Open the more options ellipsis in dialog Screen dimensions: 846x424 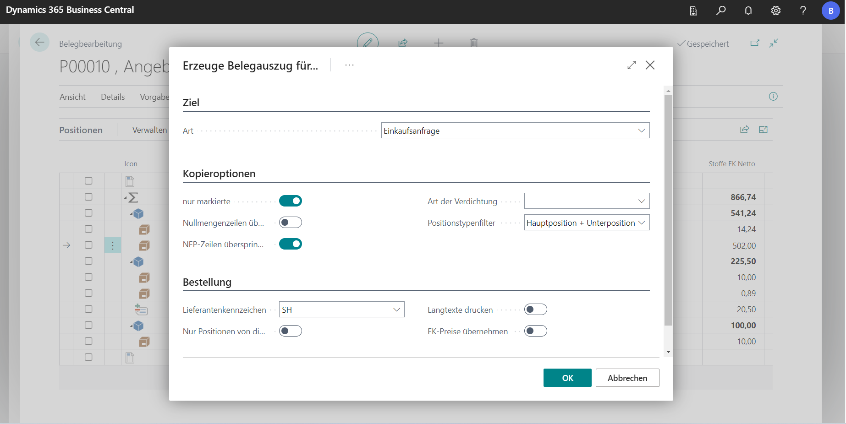[349, 65]
